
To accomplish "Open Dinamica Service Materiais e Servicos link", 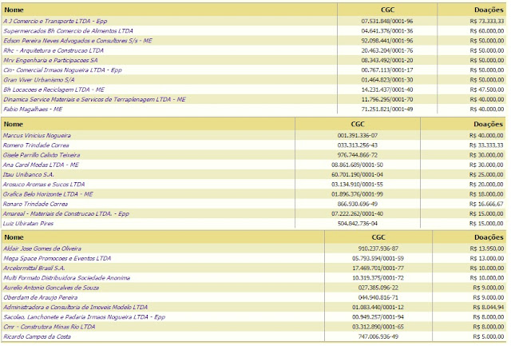I will point(94,99).
